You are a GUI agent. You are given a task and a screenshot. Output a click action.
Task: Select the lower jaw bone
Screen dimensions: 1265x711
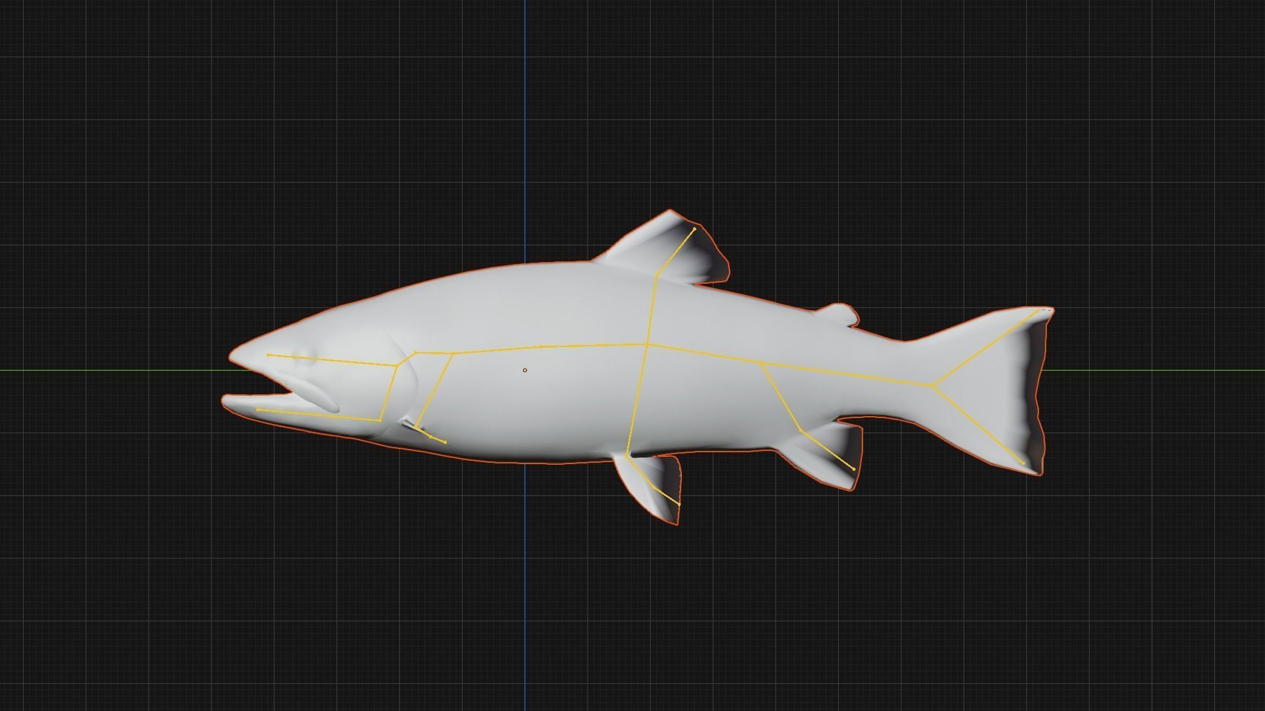[x=319, y=415]
